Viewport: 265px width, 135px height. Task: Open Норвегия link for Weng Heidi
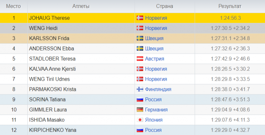tap(156, 28)
